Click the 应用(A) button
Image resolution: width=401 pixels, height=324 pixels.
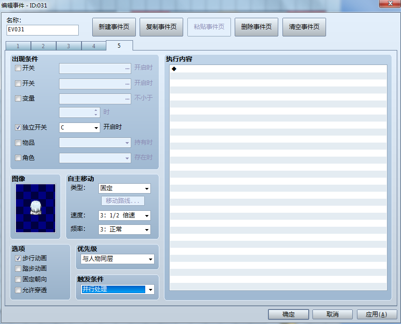377,314
